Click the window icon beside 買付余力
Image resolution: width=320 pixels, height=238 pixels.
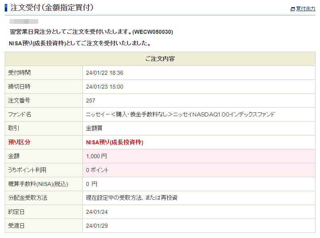click(x=293, y=9)
